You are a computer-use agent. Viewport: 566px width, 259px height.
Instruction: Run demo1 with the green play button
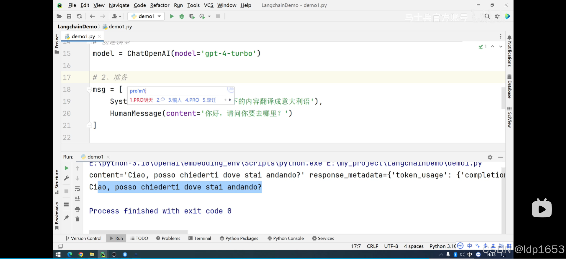[x=172, y=16]
